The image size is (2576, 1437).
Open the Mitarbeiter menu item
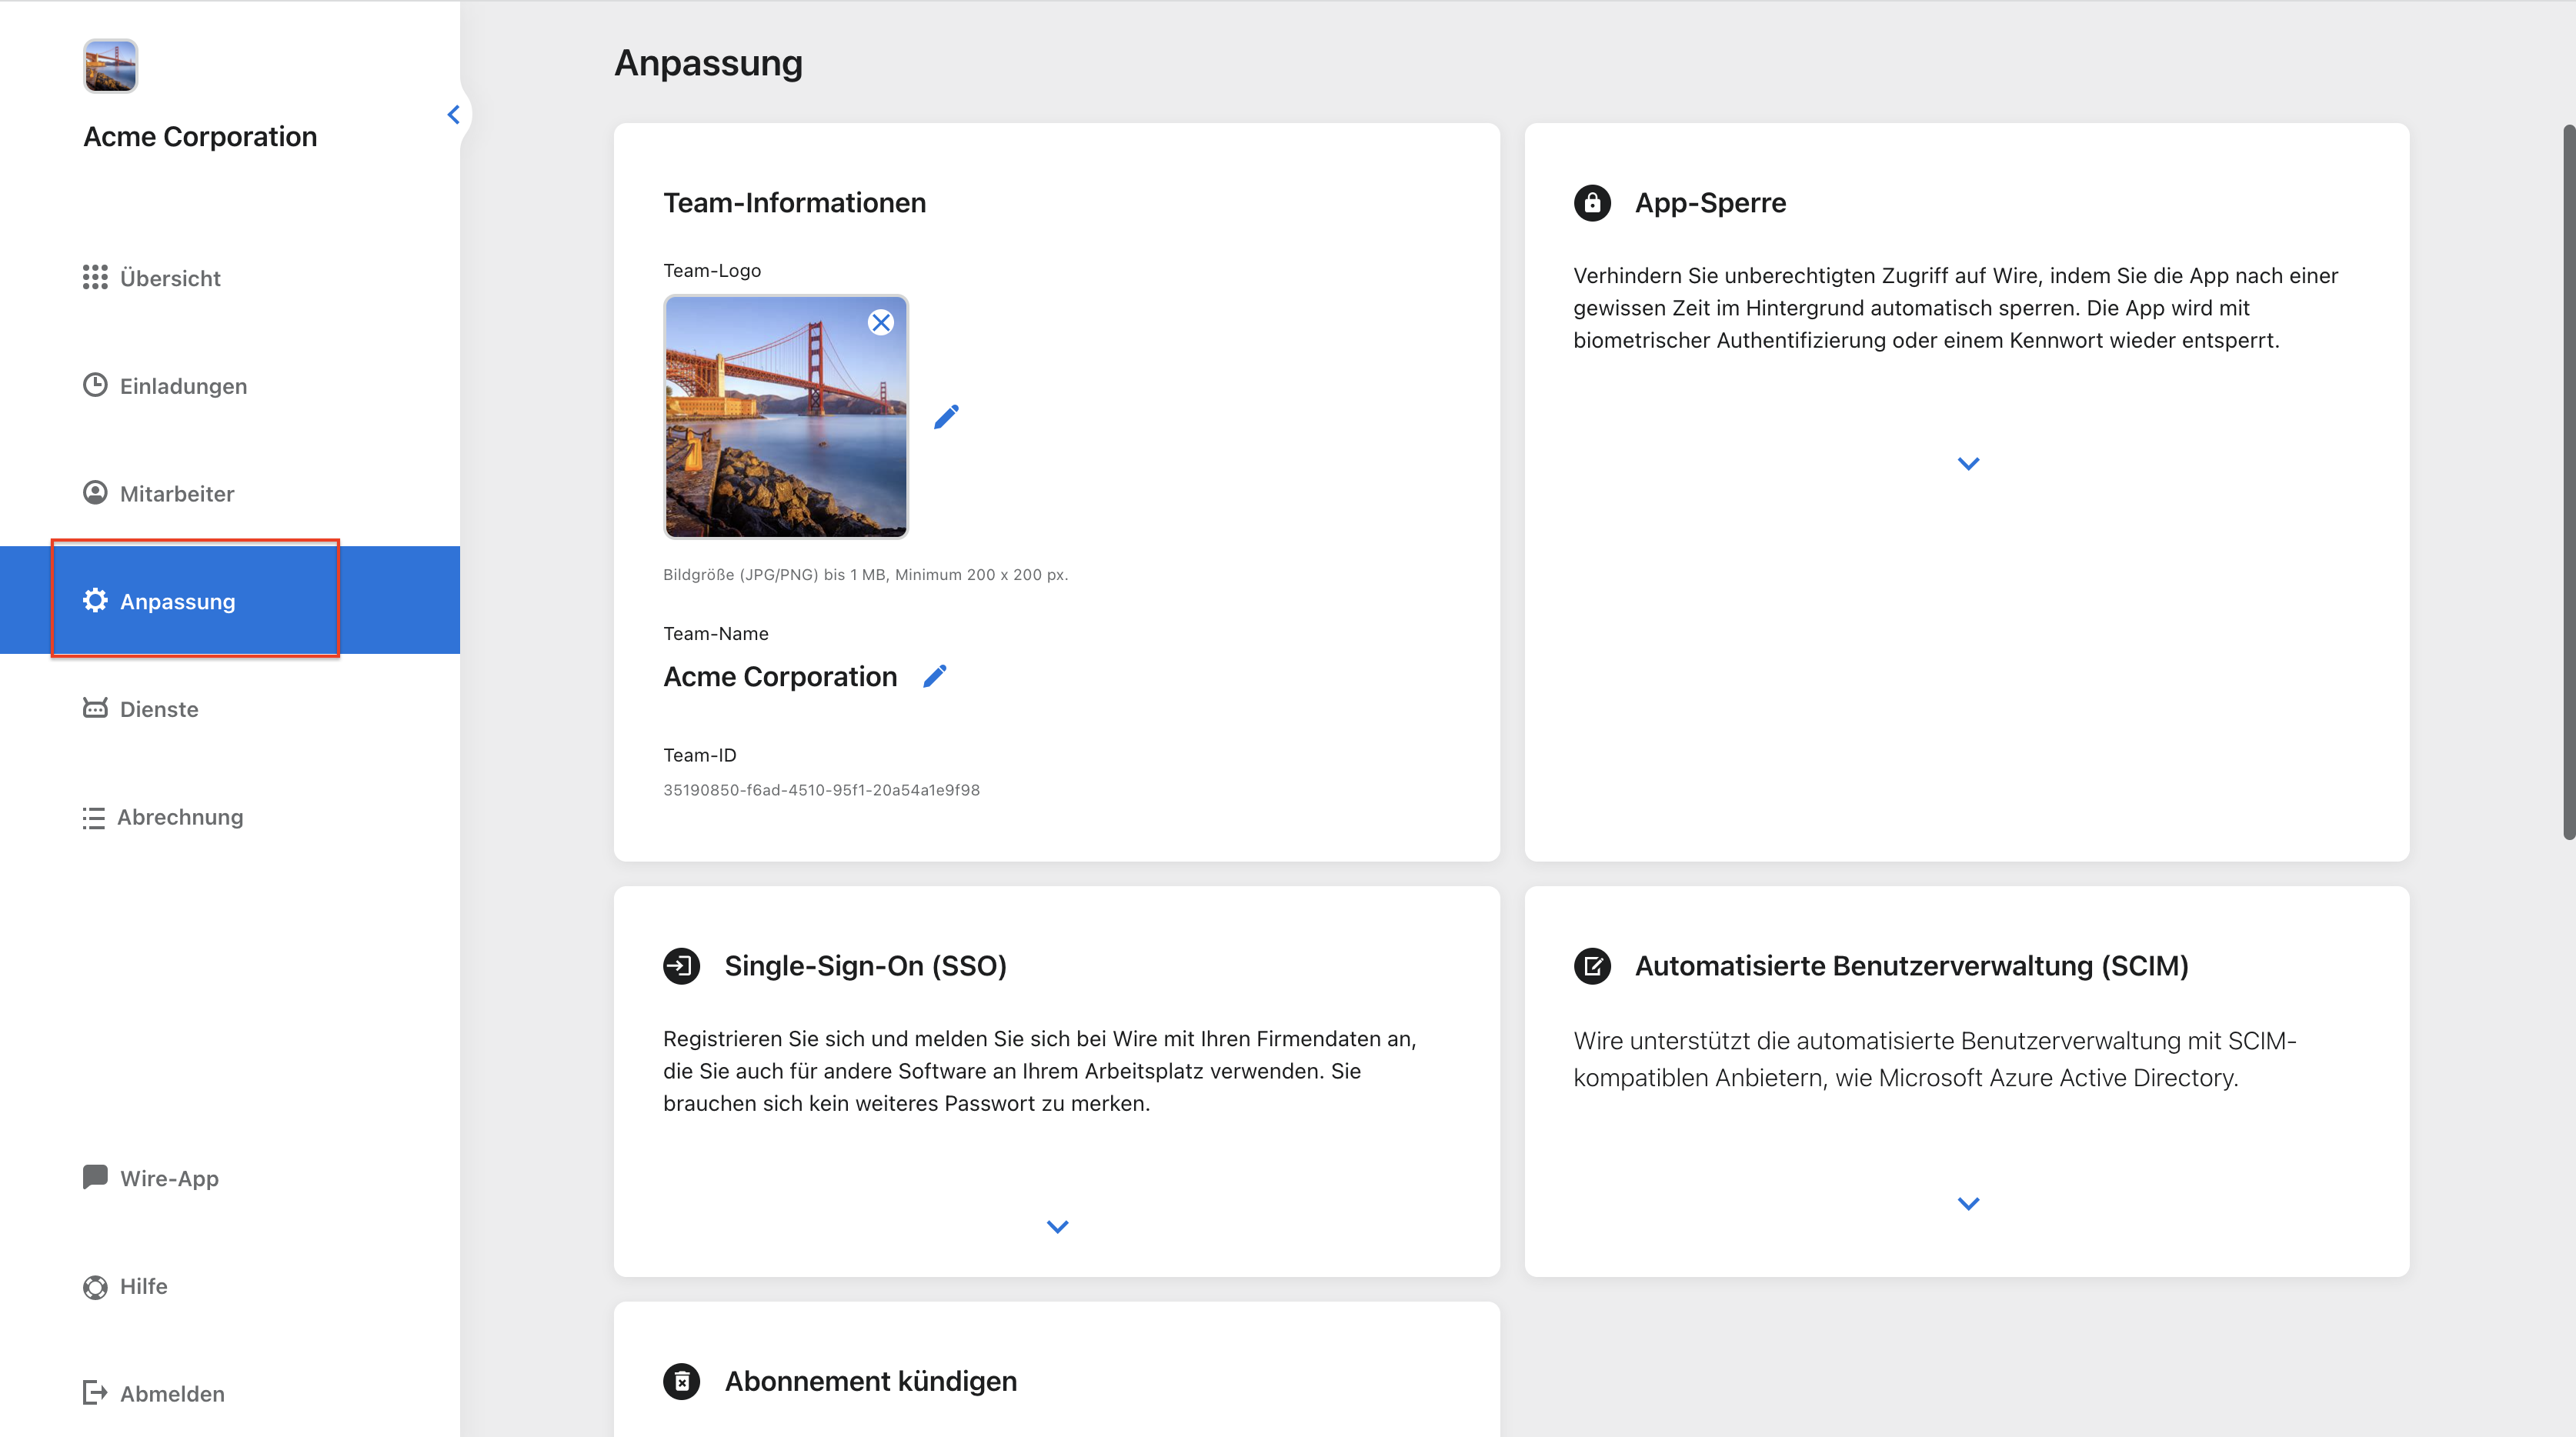[230, 494]
